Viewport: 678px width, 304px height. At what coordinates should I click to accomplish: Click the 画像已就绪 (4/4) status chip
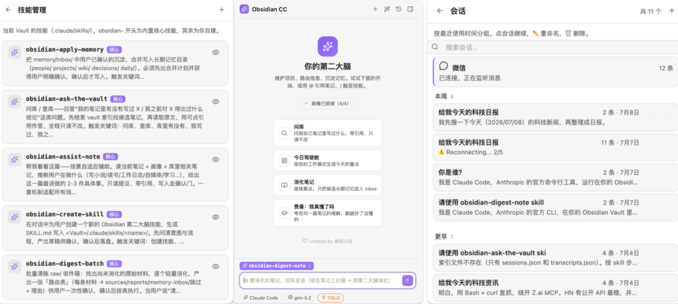pos(327,104)
